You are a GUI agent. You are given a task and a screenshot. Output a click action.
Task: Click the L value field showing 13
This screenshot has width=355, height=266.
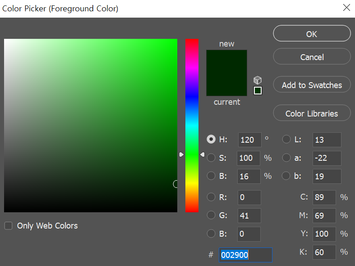[x=327, y=140]
